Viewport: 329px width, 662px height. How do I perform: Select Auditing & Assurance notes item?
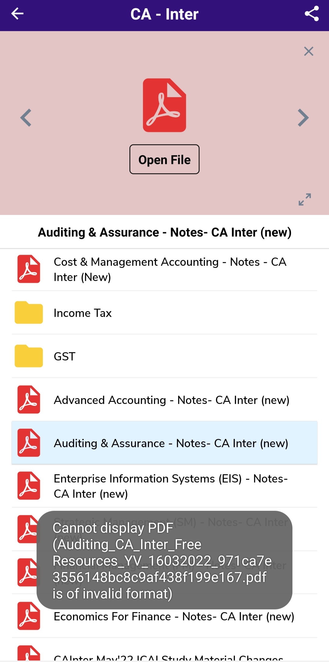[171, 443]
